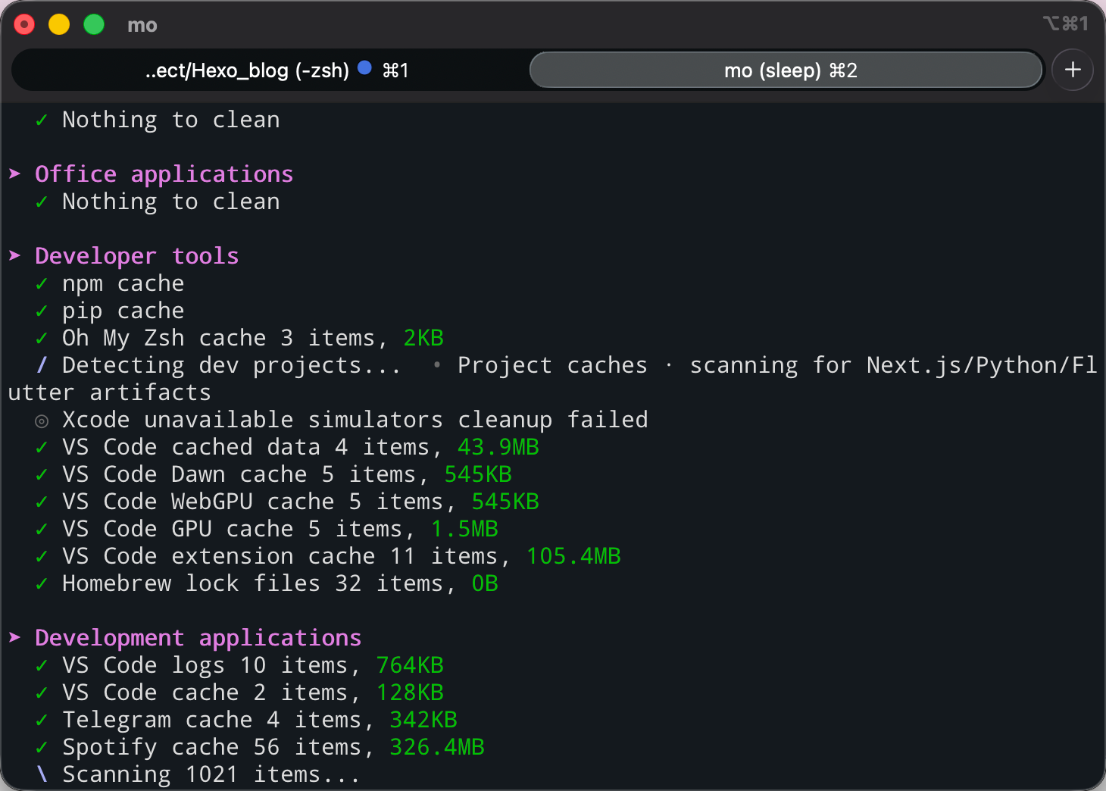
Task: Click the yellow minimize window button
Action: (59, 25)
